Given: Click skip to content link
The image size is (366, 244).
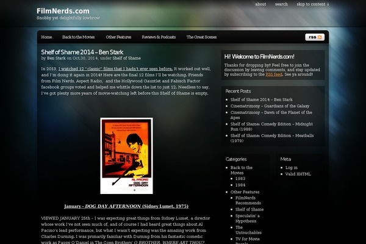Looking at the screenshot, I should pos(313,4).
